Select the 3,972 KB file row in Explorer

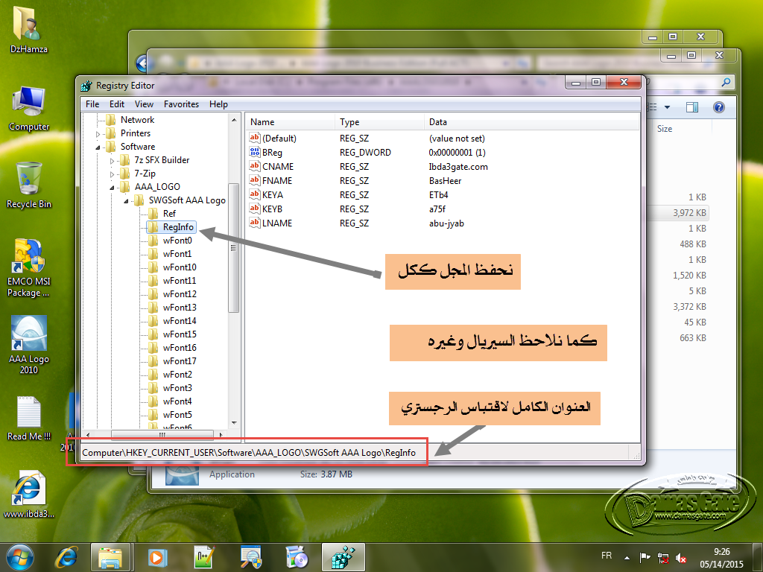click(x=677, y=212)
